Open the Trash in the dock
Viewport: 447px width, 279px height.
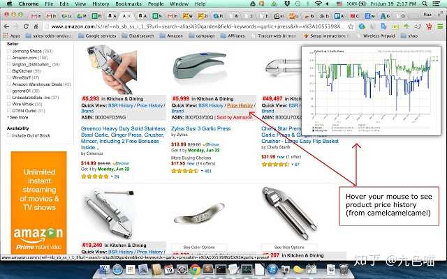click(344, 269)
